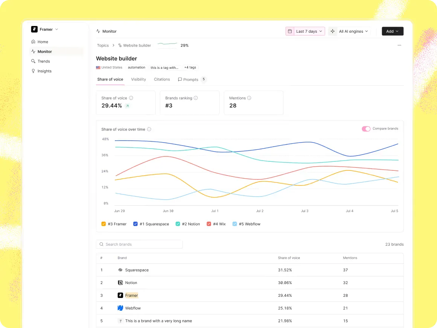
Task: Click the Jul 3 axis label
Action: [305, 211]
